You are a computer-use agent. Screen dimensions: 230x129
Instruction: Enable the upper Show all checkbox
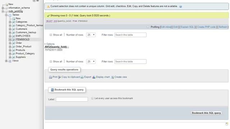(51, 35)
